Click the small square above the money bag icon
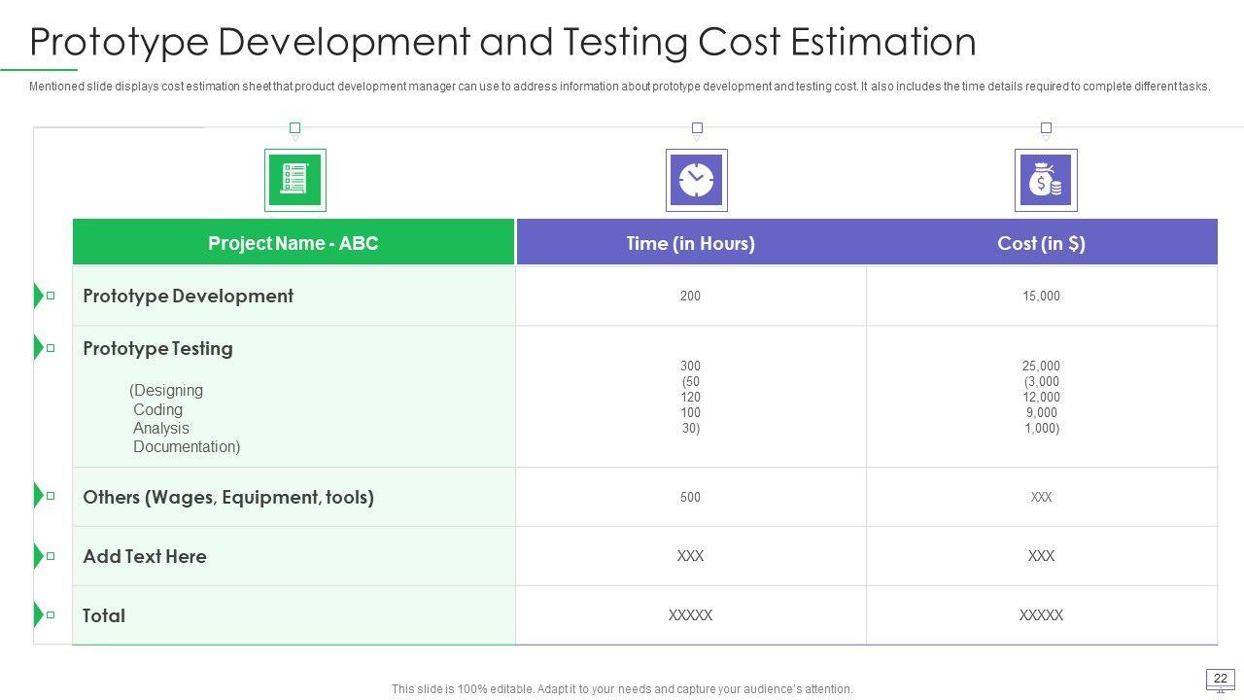Viewport: 1244px width, 700px height. coord(1046,127)
